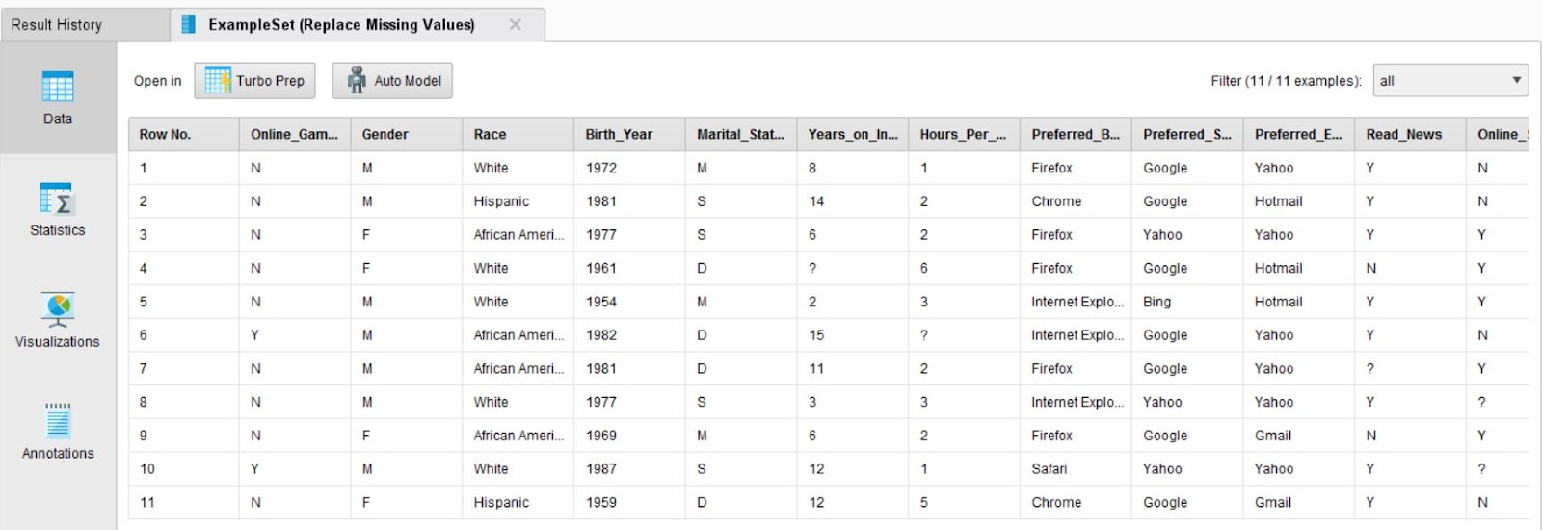Select the ExampleSet (Replace Missing Values) tab
The height and width of the screenshot is (530, 1542).
341,25
